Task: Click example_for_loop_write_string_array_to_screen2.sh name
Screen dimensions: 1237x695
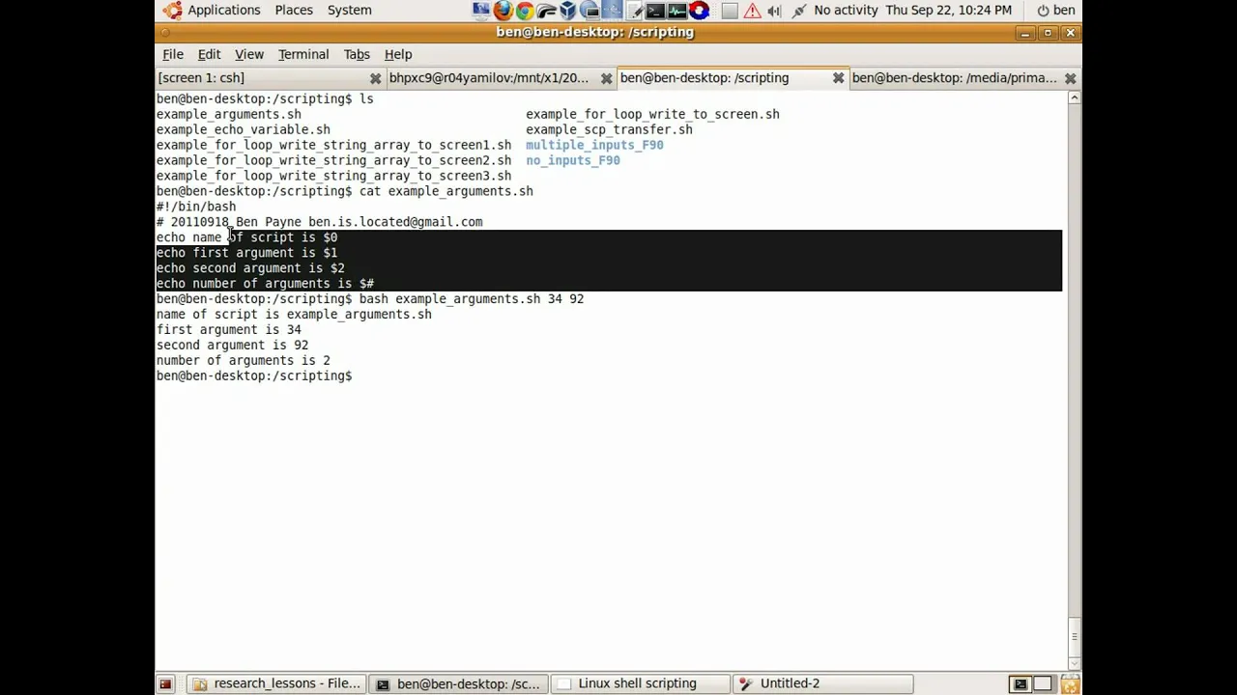Action: click(x=333, y=160)
